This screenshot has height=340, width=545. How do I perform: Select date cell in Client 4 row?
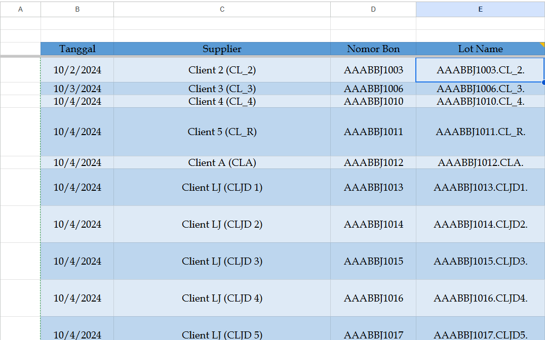[x=77, y=101]
